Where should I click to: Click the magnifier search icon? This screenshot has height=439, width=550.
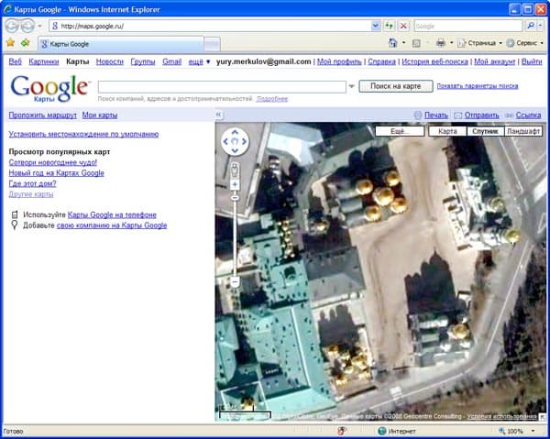click(531, 26)
